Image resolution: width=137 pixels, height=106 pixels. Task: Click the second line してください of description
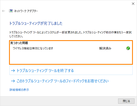(x=16, y=36)
